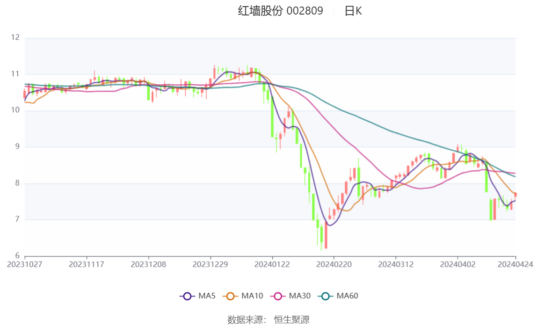This screenshot has width=537, height=327.
Task: Click the x-axis date label 20231117
Action: 86,265
